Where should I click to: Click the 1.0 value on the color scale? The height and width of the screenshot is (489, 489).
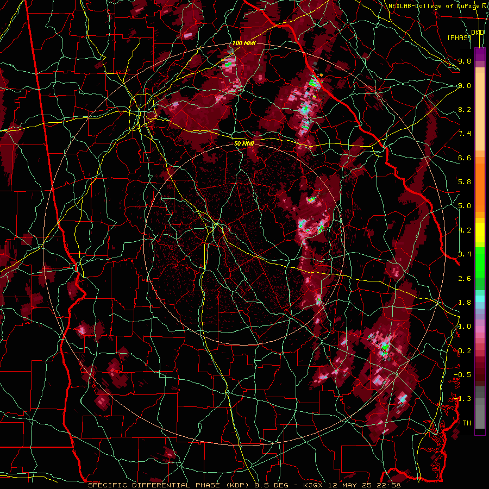pyautogui.click(x=465, y=327)
